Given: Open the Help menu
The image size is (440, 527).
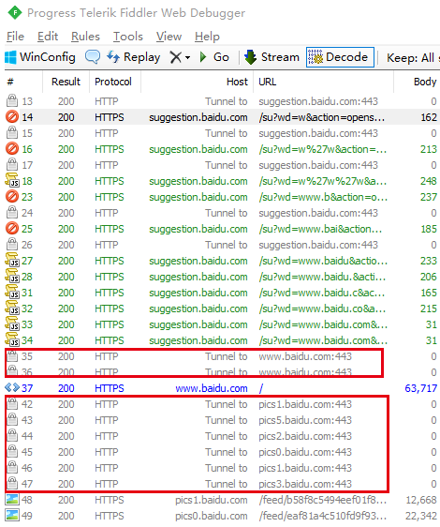Looking at the screenshot, I should pos(207,37).
